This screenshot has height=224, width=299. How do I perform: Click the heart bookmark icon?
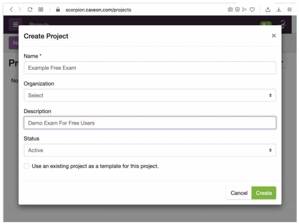[x=252, y=9]
